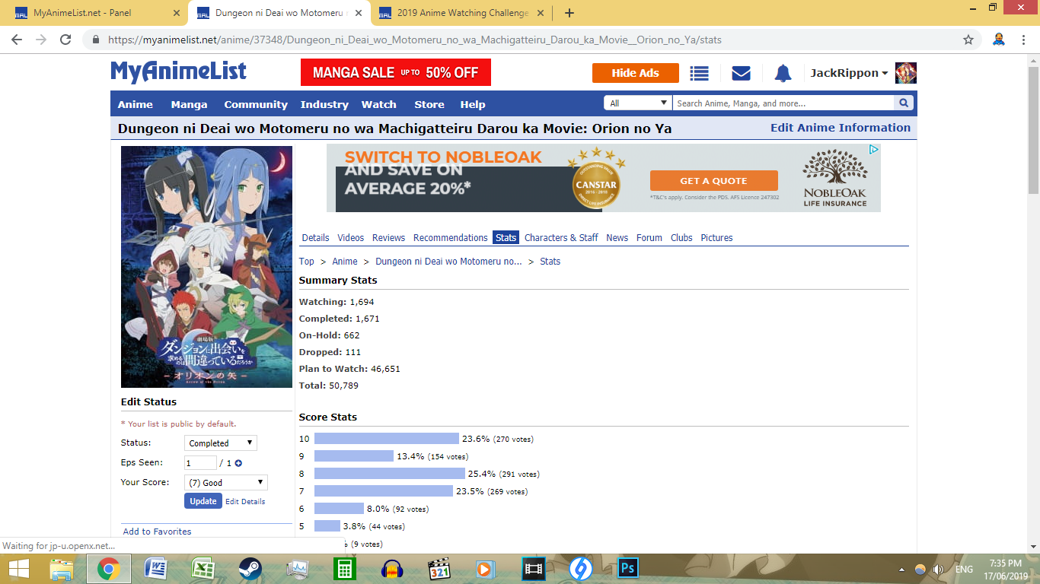The width and height of the screenshot is (1040, 584).
Task: Open the messages envelope icon
Action: coord(741,73)
